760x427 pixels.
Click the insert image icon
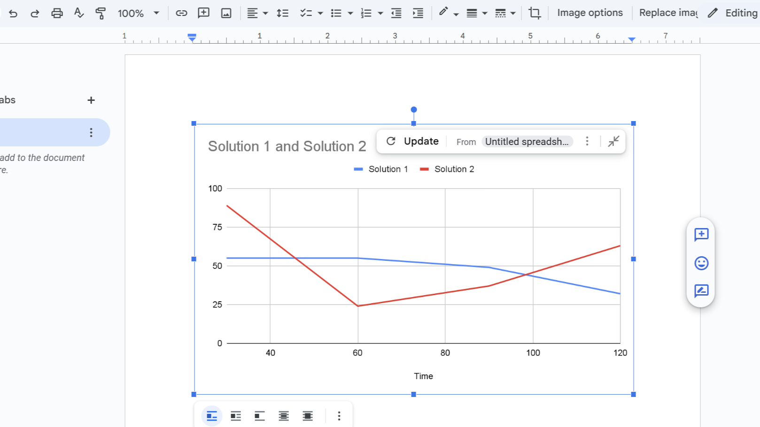click(226, 13)
